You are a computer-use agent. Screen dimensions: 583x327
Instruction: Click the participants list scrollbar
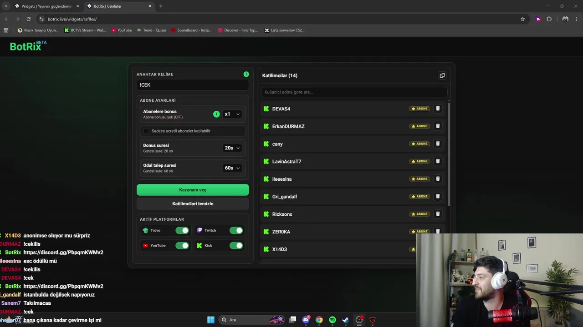click(449, 154)
